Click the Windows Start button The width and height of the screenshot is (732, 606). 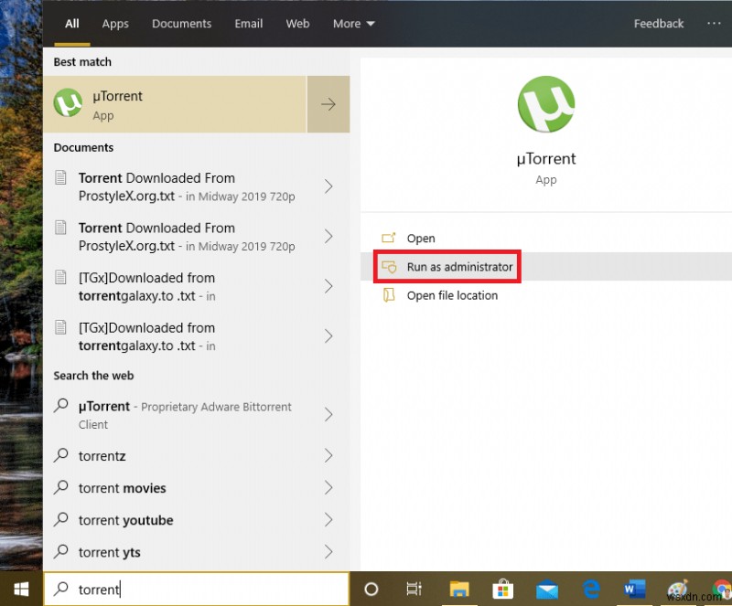(20, 590)
